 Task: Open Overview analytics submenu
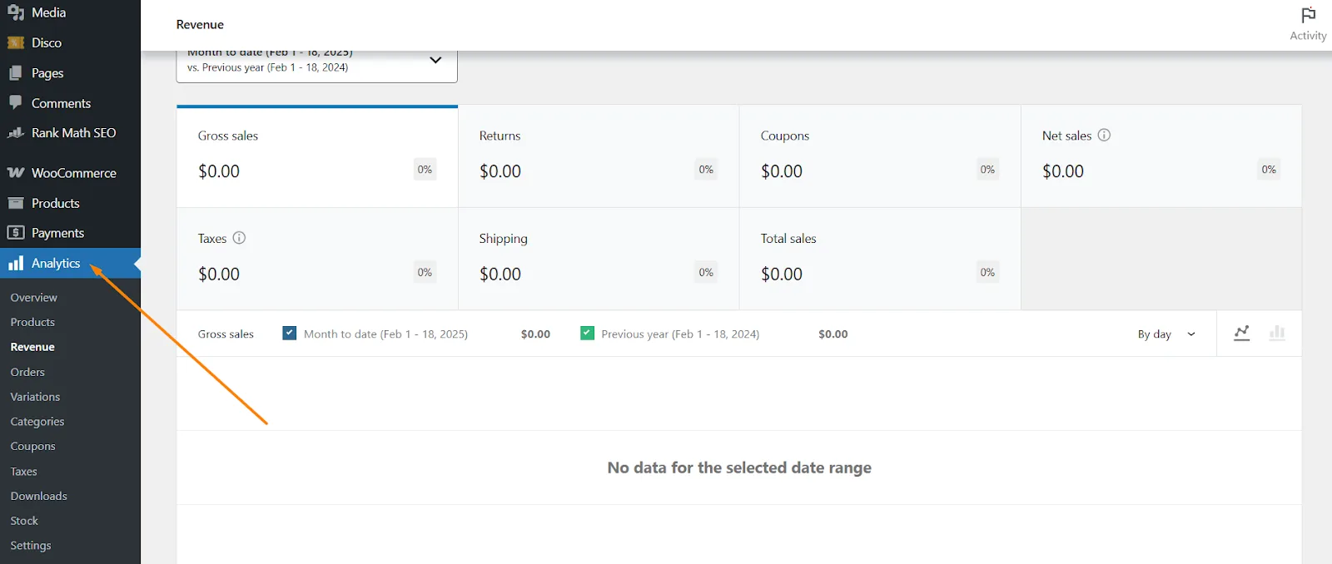[34, 297]
